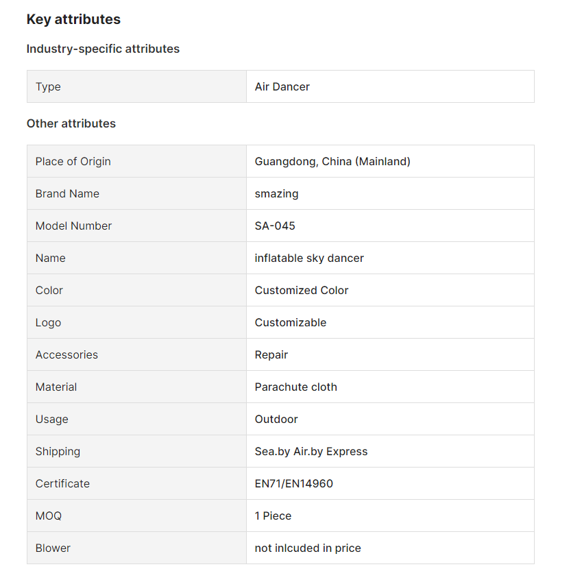Click the 1 Piece MOQ value
Image resolution: width=571 pixels, height=569 pixels.
coord(274,516)
